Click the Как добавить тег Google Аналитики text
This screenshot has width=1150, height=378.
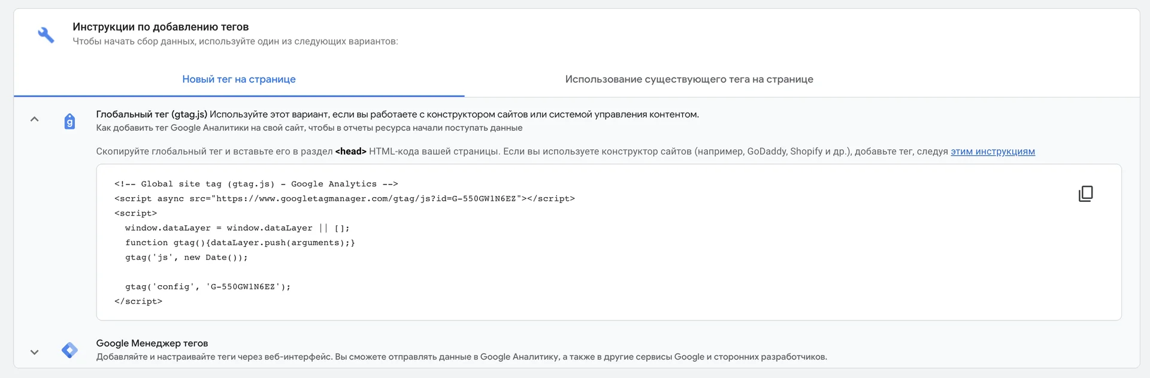pos(309,128)
